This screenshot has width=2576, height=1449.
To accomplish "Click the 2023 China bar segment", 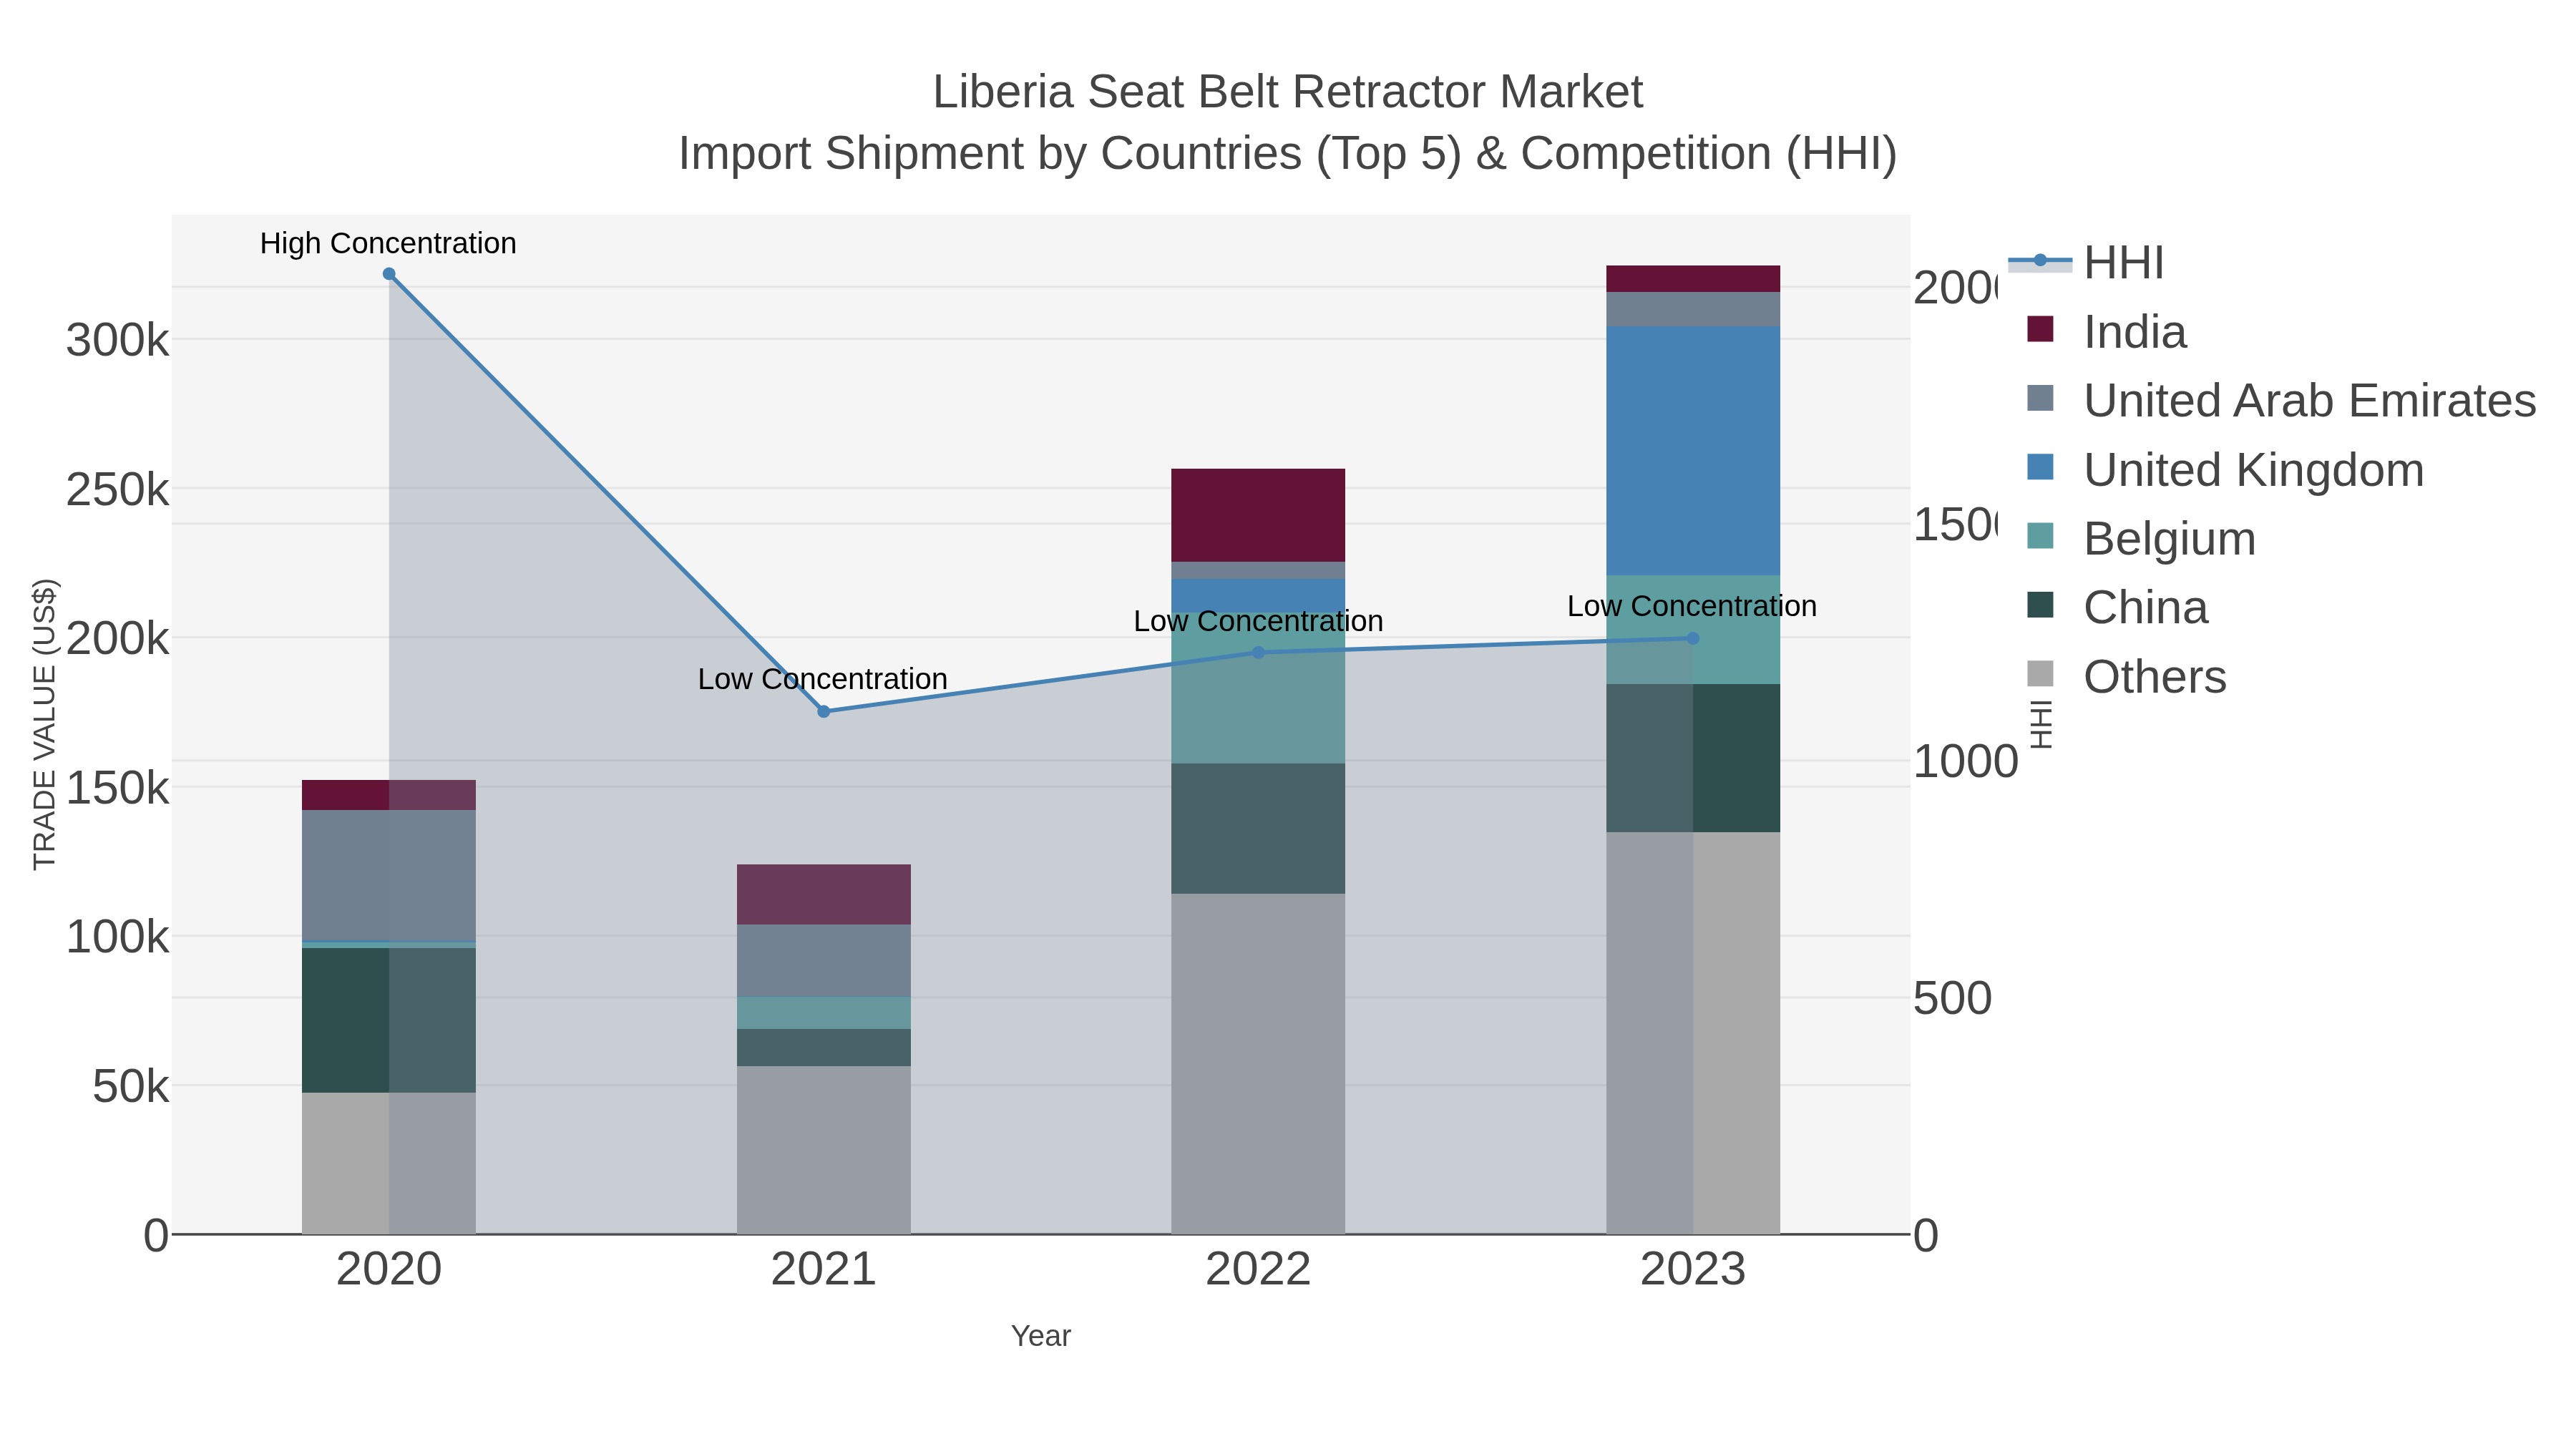I will click(x=1693, y=758).
